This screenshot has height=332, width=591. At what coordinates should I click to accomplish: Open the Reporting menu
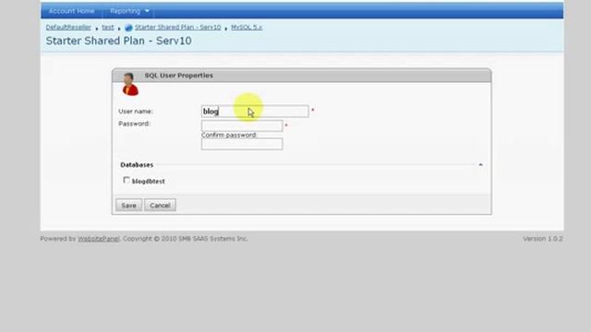pyautogui.click(x=126, y=11)
